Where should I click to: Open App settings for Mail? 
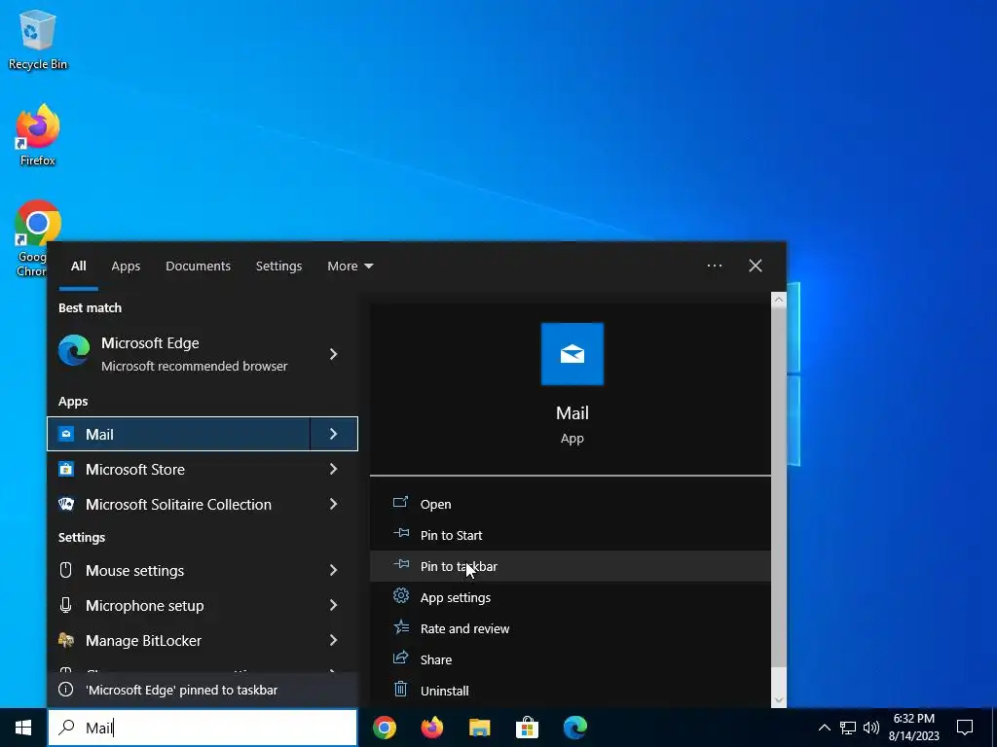570,597
